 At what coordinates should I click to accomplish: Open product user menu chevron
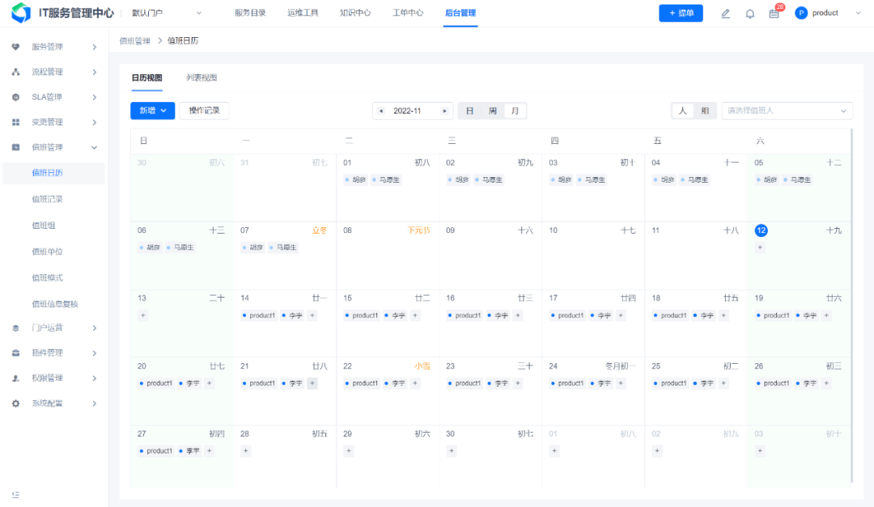point(858,13)
